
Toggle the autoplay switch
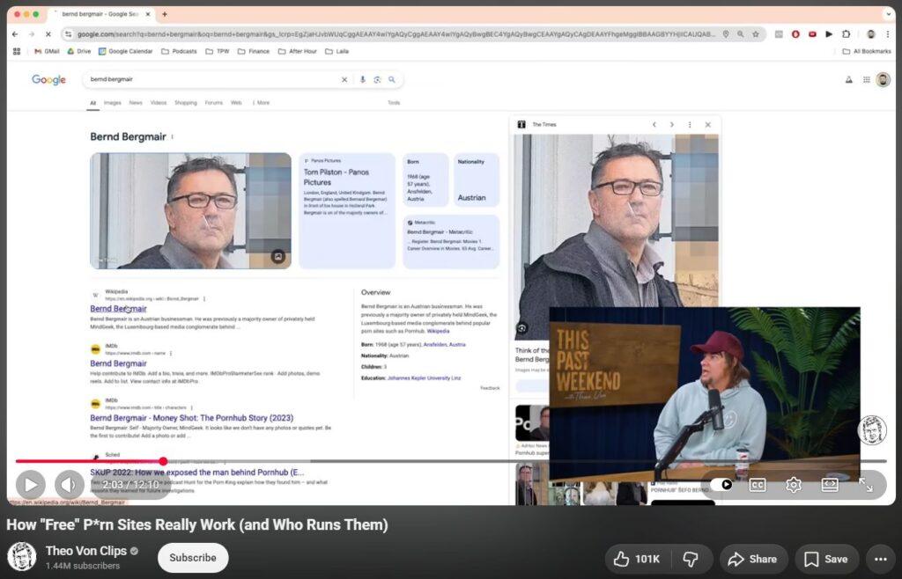click(x=721, y=485)
